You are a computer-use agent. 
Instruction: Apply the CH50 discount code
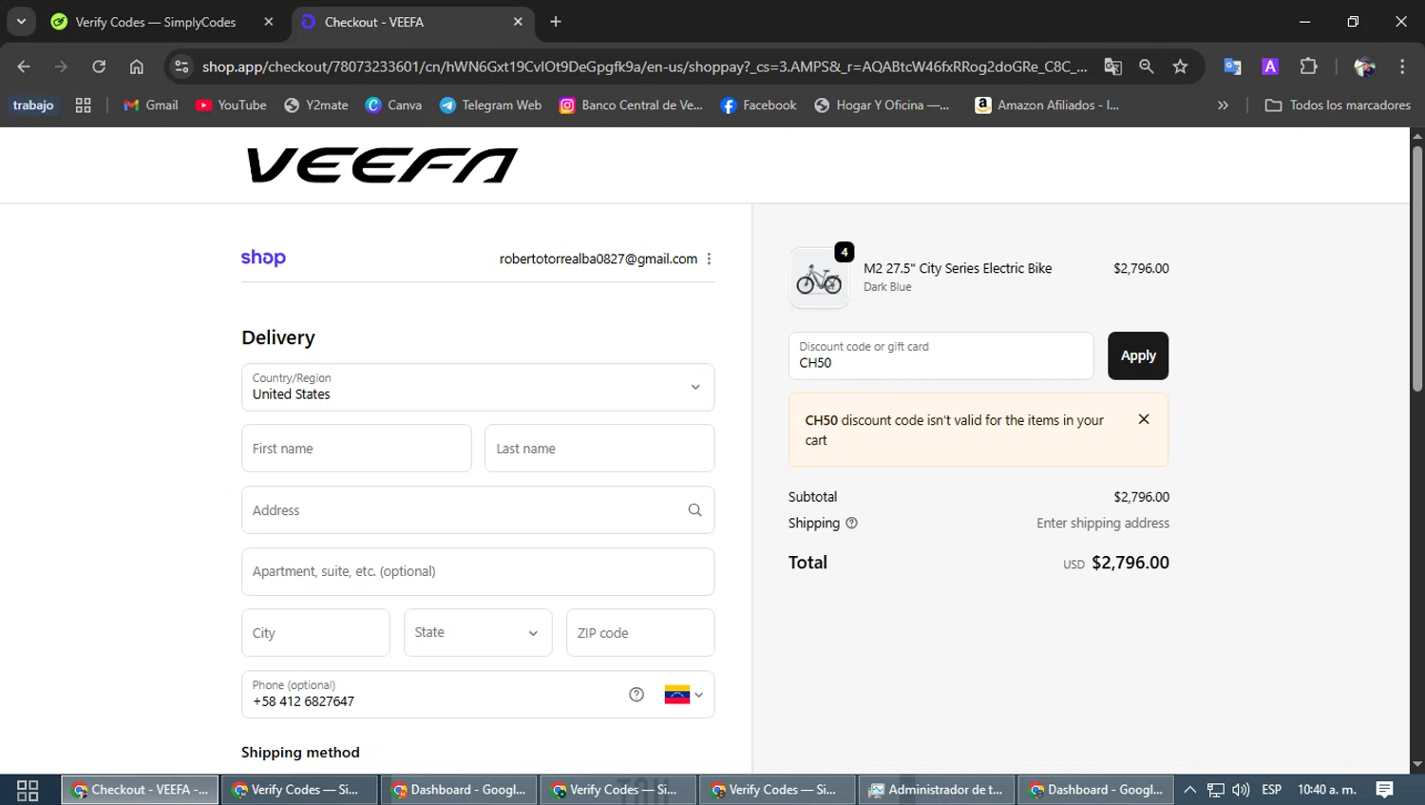(1138, 355)
